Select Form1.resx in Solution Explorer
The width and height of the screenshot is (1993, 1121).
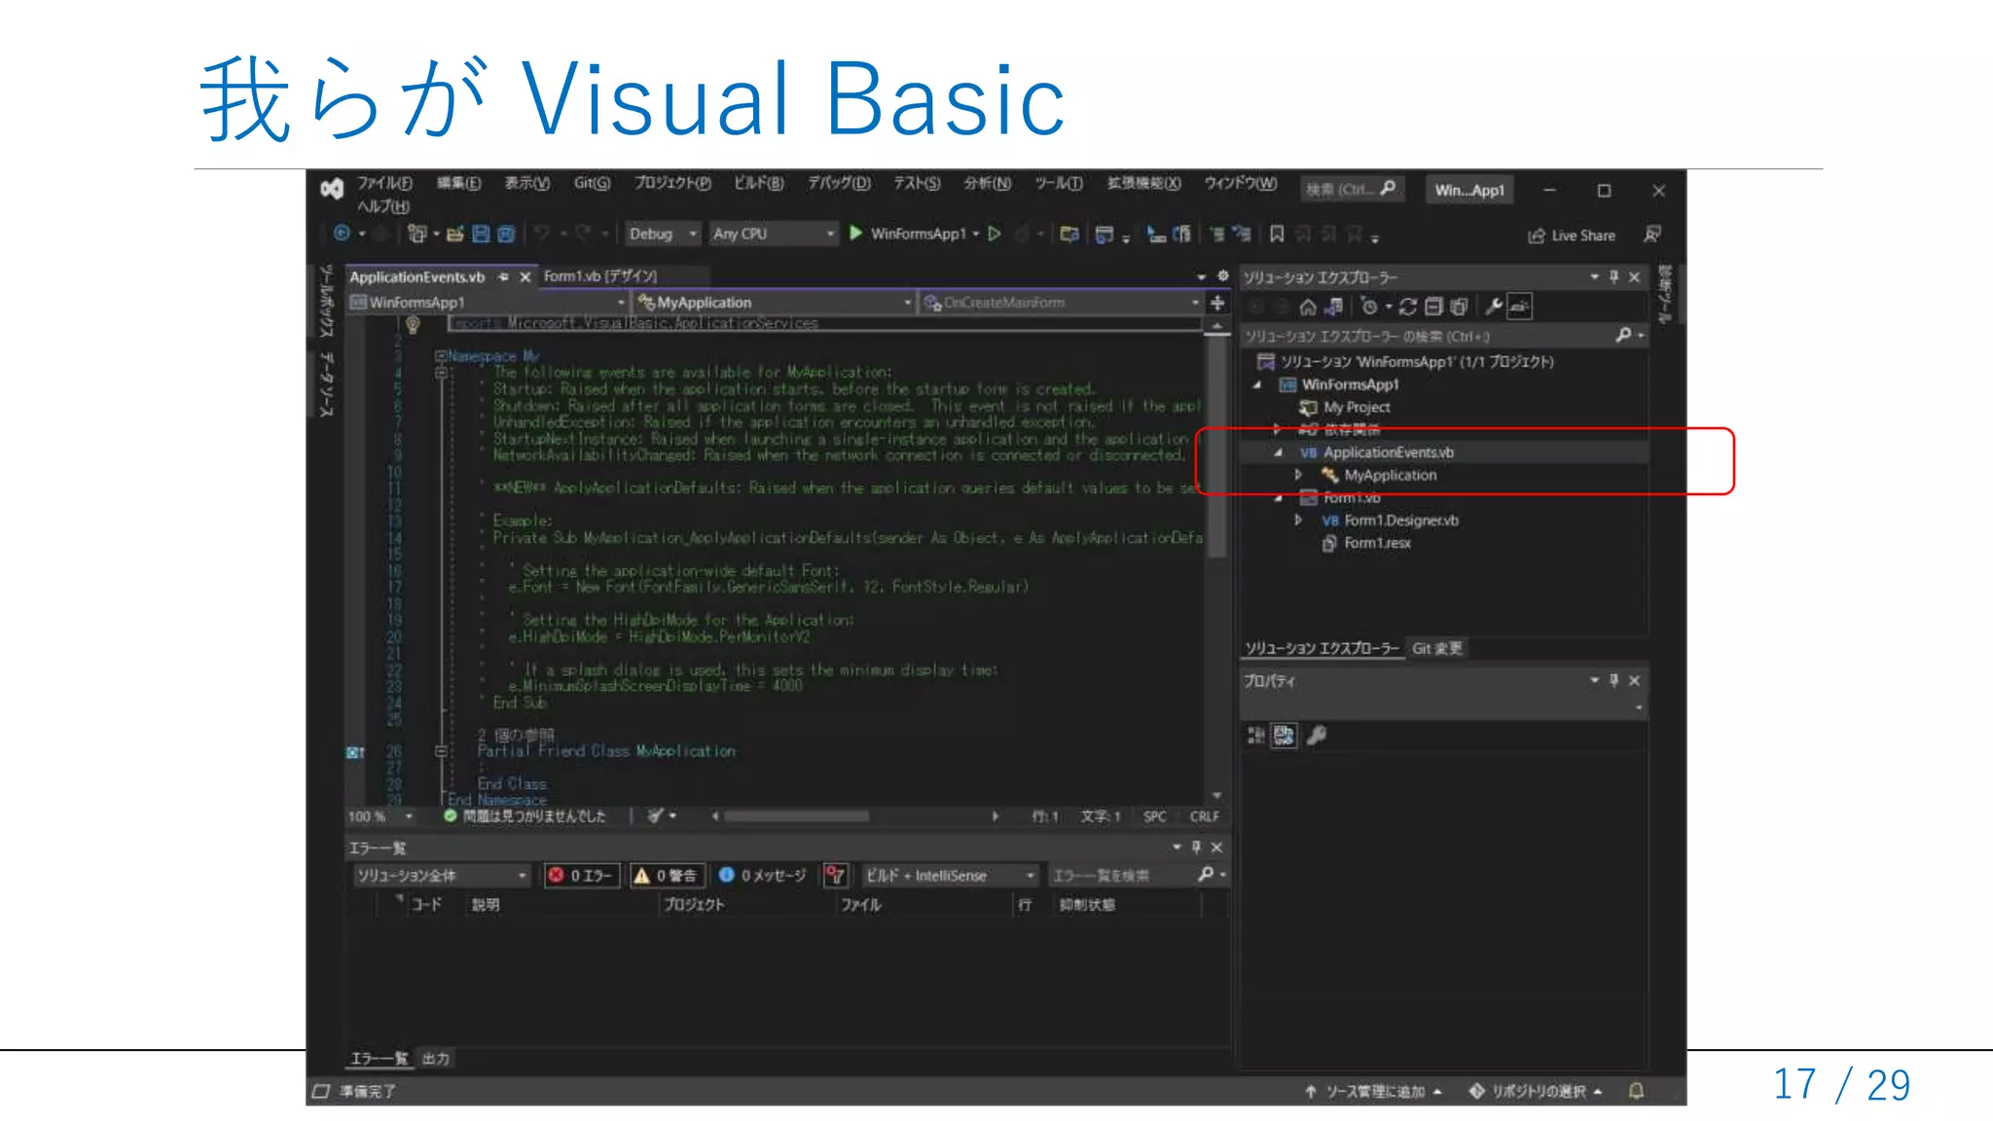[x=1376, y=543]
